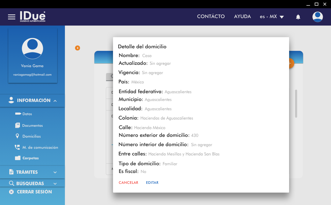The image size is (331, 205).
Task: Click CANCELAR in the address dialog
Action: [128, 183]
